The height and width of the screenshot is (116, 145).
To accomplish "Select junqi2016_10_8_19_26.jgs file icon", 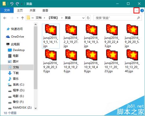I will (71, 55).
